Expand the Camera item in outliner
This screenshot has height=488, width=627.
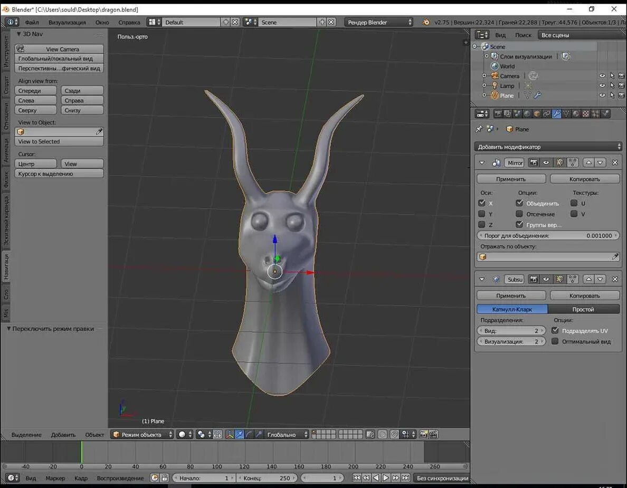pyautogui.click(x=484, y=76)
